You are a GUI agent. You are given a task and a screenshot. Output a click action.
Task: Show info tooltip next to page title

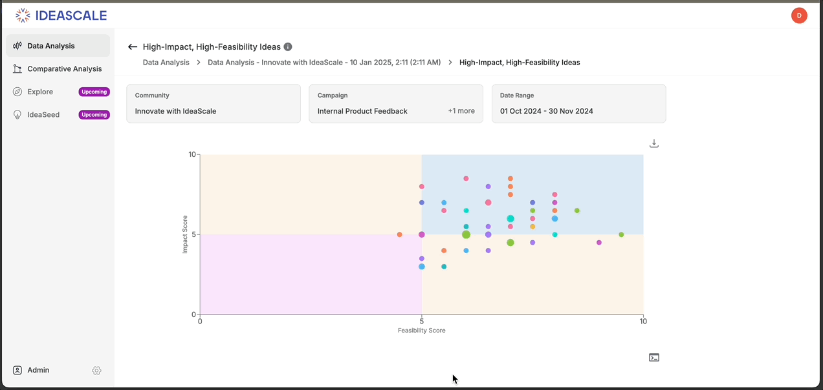[288, 46]
